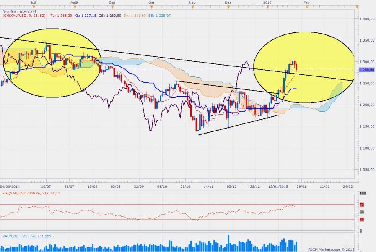Click the XAU/USD - Volume: 231 529 label

(x=27, y=236)
